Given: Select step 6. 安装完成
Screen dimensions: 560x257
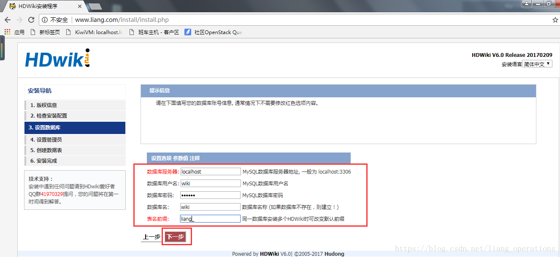Looking at the screenshot, I should click(75, 161).
